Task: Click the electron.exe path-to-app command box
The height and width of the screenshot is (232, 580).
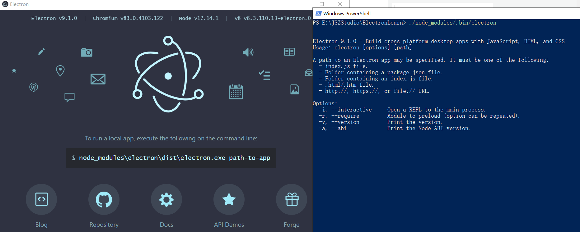Action: [x=171, y=158]
